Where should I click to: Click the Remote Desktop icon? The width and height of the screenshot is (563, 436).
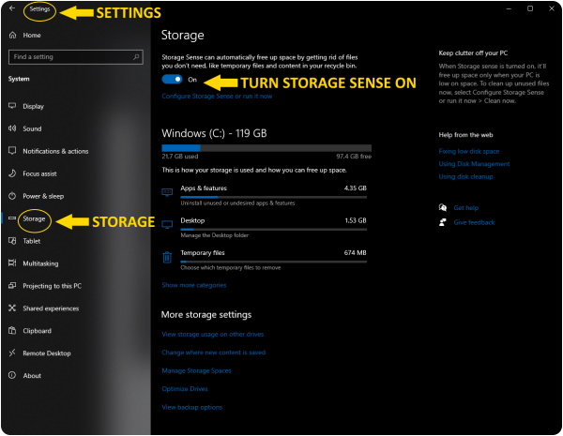point(12,353)
